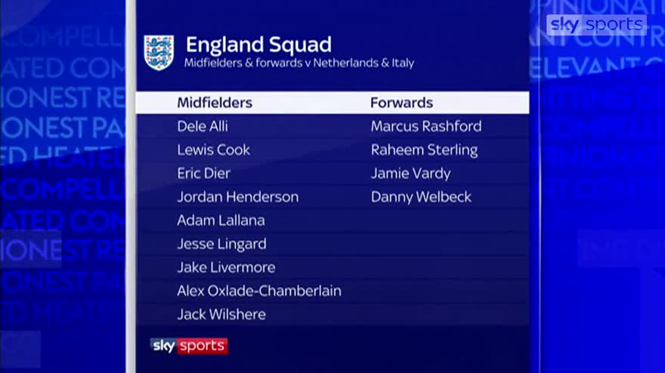Click on Eric Dier's name
665x373 pixels.
[x=203, y=174]
